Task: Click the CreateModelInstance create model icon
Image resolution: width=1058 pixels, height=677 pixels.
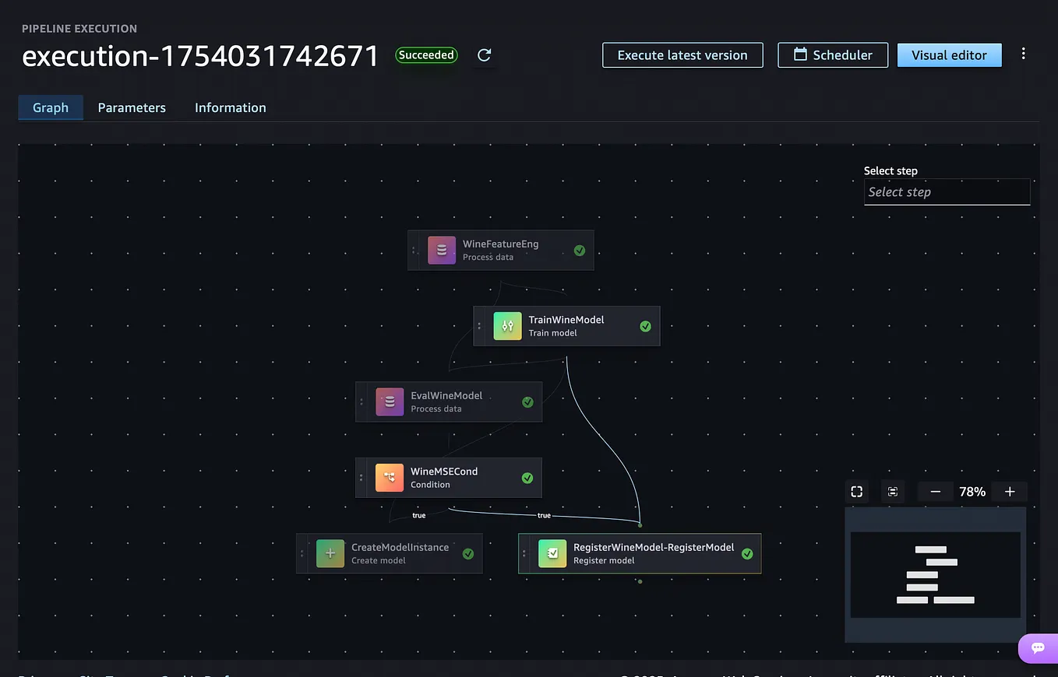Action: click(330, 553)
